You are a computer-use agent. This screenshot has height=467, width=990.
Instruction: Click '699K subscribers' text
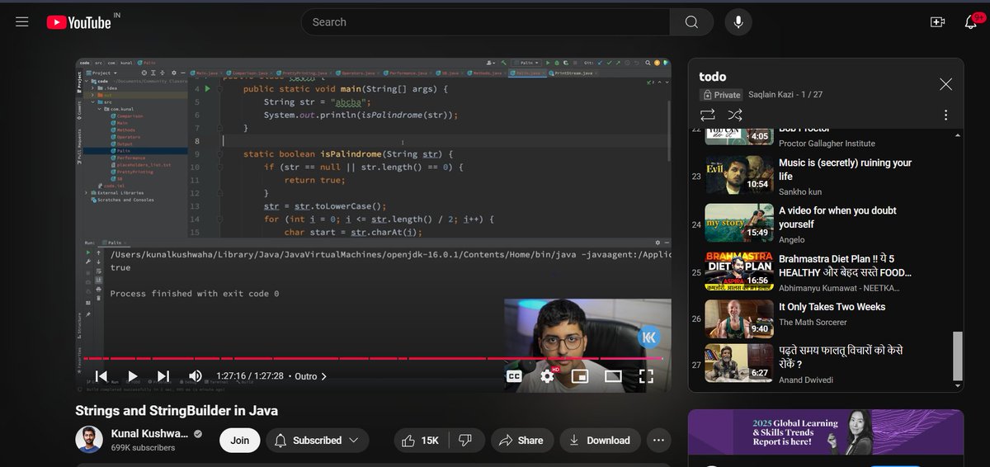[x=143, y=447]
